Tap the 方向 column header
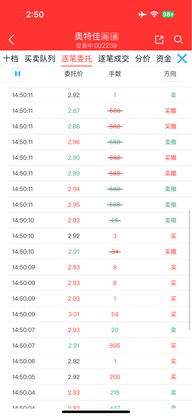192x417 pixels. [170, 74]
